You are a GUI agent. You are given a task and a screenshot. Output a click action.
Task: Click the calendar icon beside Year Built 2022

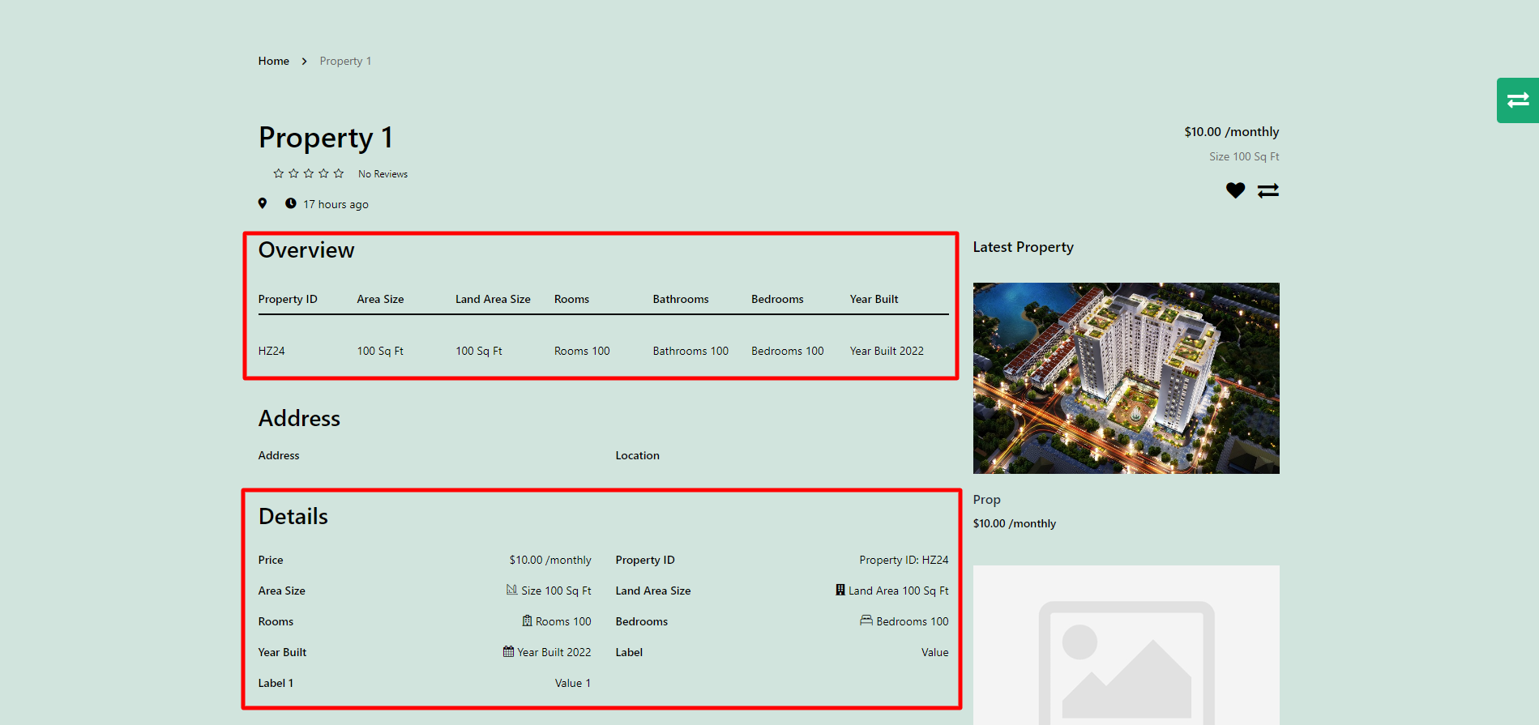click(508, 651)
